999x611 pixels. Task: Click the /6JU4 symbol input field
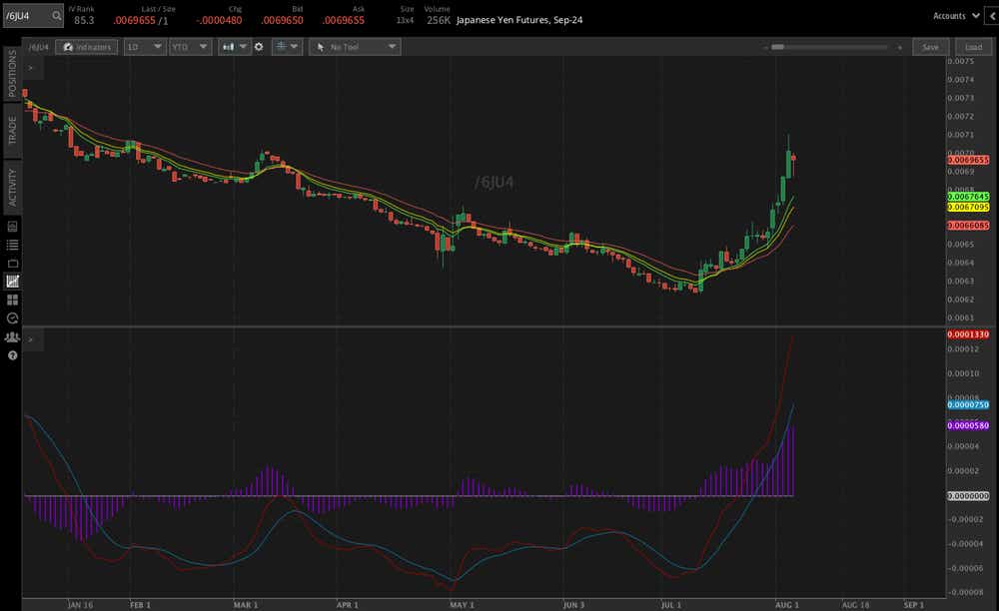[x=26, y=16]
